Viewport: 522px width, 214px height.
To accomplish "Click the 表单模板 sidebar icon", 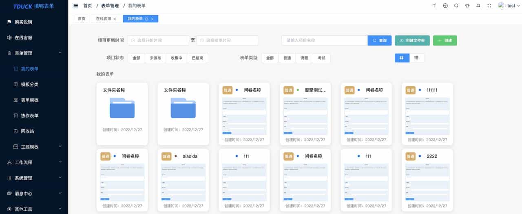I will 16,100.
